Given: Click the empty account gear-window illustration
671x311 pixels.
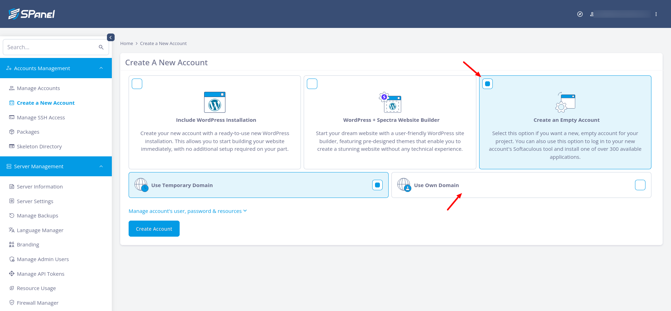Looking at the screenshot, I should 565,102.
